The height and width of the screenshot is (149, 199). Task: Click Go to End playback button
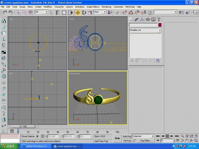177,136
